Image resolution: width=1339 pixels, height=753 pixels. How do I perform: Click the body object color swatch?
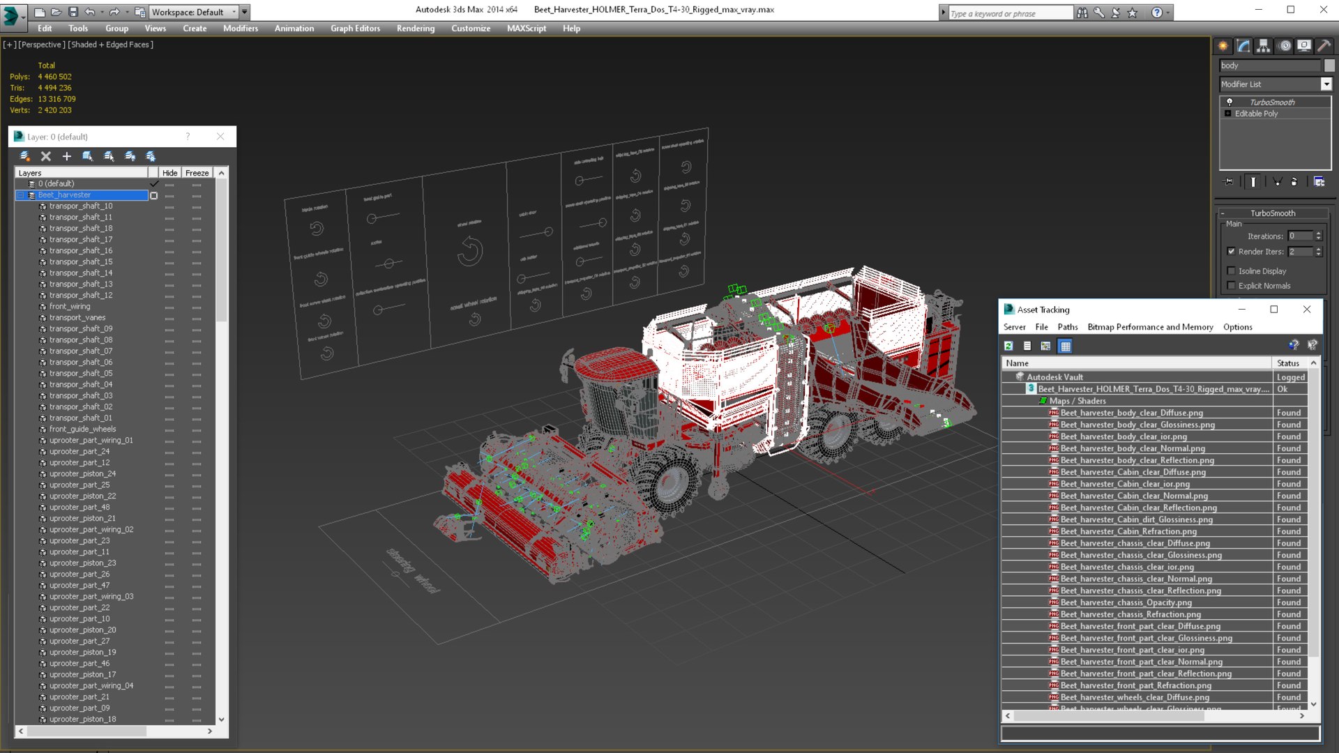1329,66
